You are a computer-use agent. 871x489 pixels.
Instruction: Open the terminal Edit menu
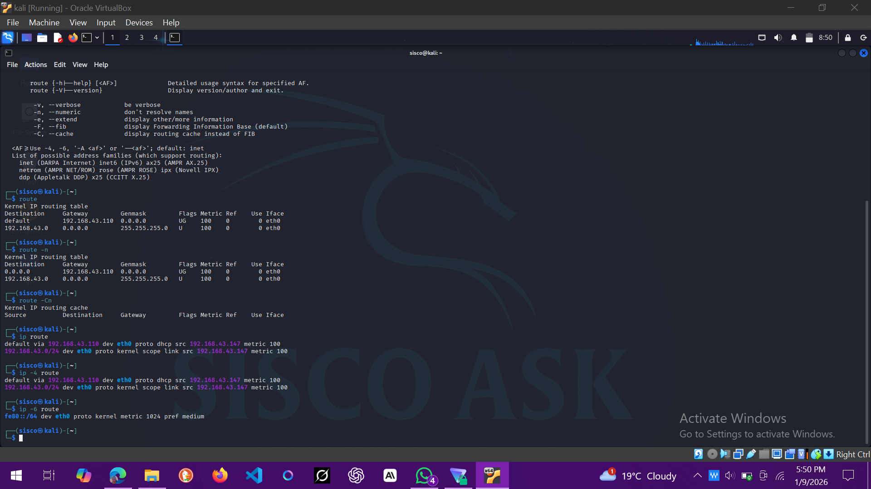(60, 65)
